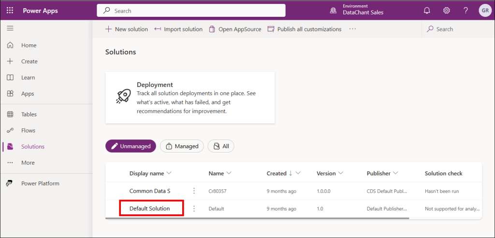Show All solutions filter
The height and width of the screenshot is (238, 495).
coord(221,146)
